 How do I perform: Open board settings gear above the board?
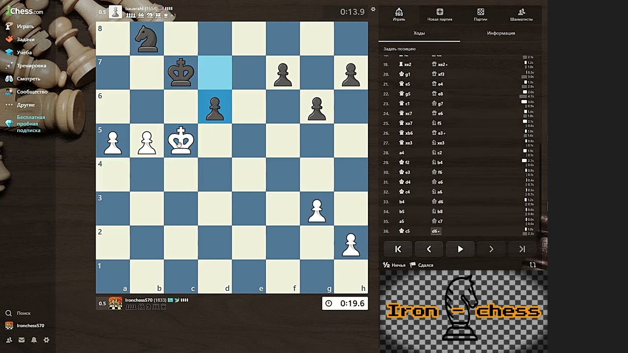[x=373, y=9]
